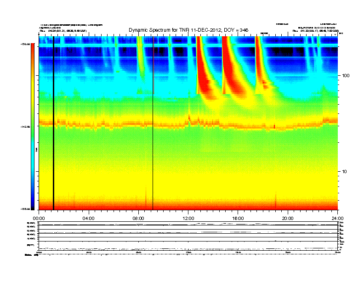Click the -142.50 colorbar label

click(25, 127)
